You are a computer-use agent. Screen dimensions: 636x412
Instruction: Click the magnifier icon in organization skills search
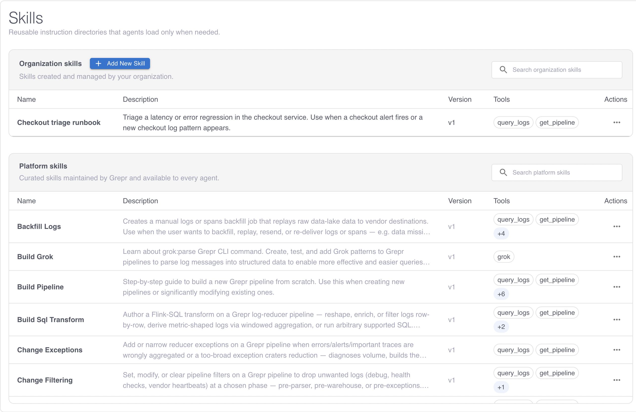tap(503, 70)
